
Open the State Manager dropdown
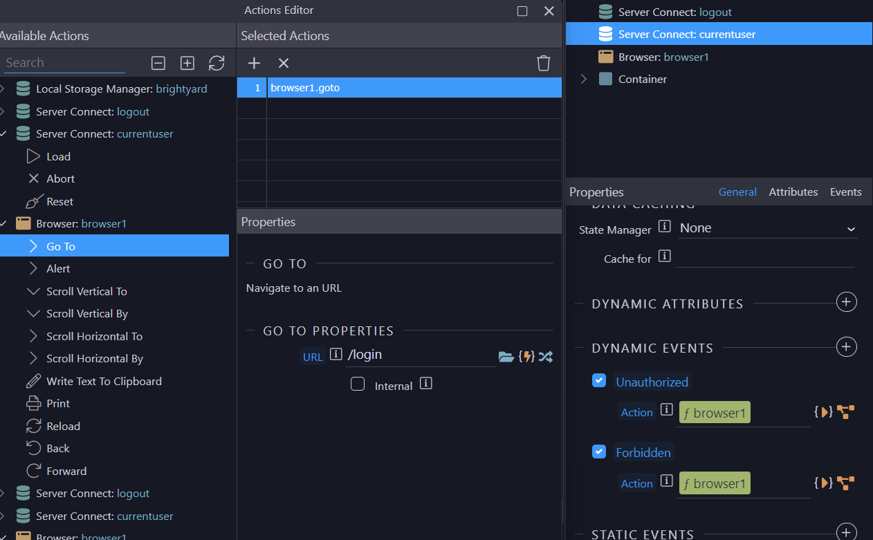[768, 227]
